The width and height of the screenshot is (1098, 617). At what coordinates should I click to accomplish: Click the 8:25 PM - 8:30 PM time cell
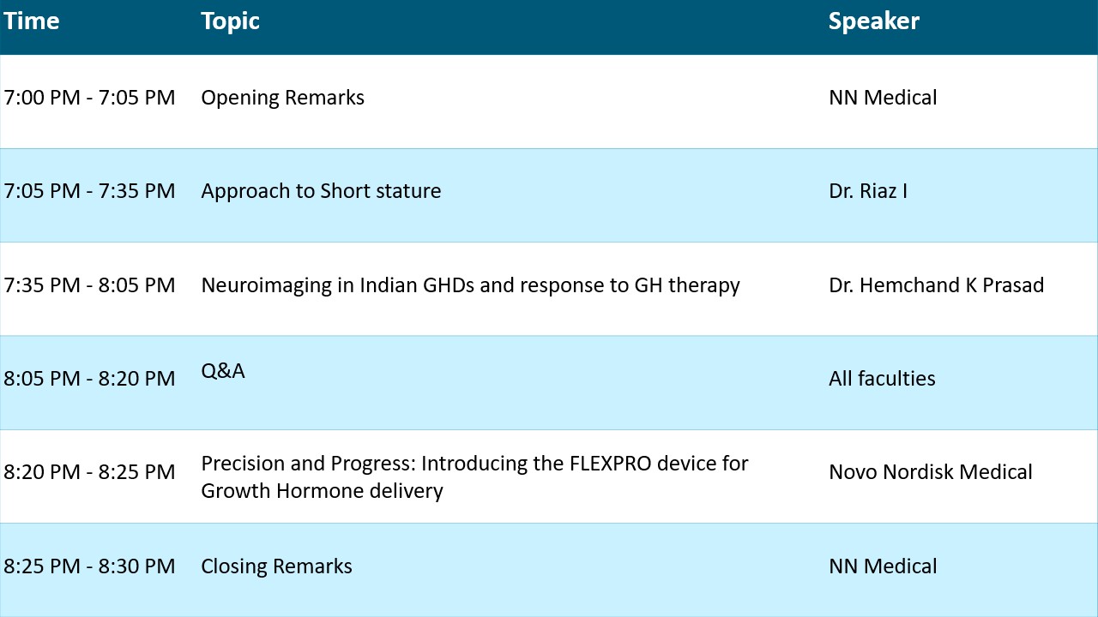(89, 566)
